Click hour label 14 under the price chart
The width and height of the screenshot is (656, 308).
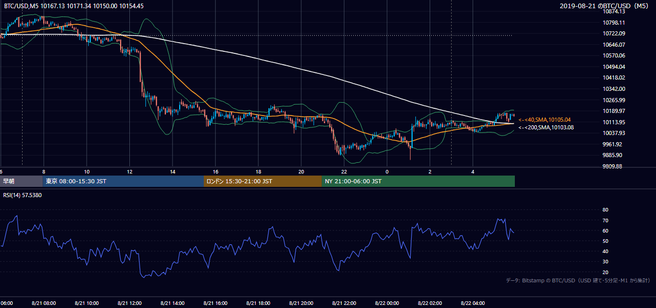173,171
